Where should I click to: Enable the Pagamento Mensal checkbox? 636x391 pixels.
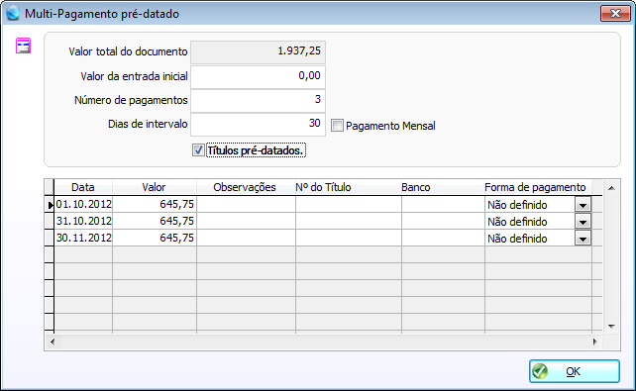coord(337,125)
